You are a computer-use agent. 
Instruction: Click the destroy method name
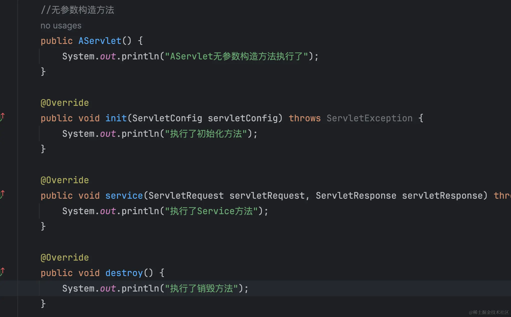click(x=124, y=273)
